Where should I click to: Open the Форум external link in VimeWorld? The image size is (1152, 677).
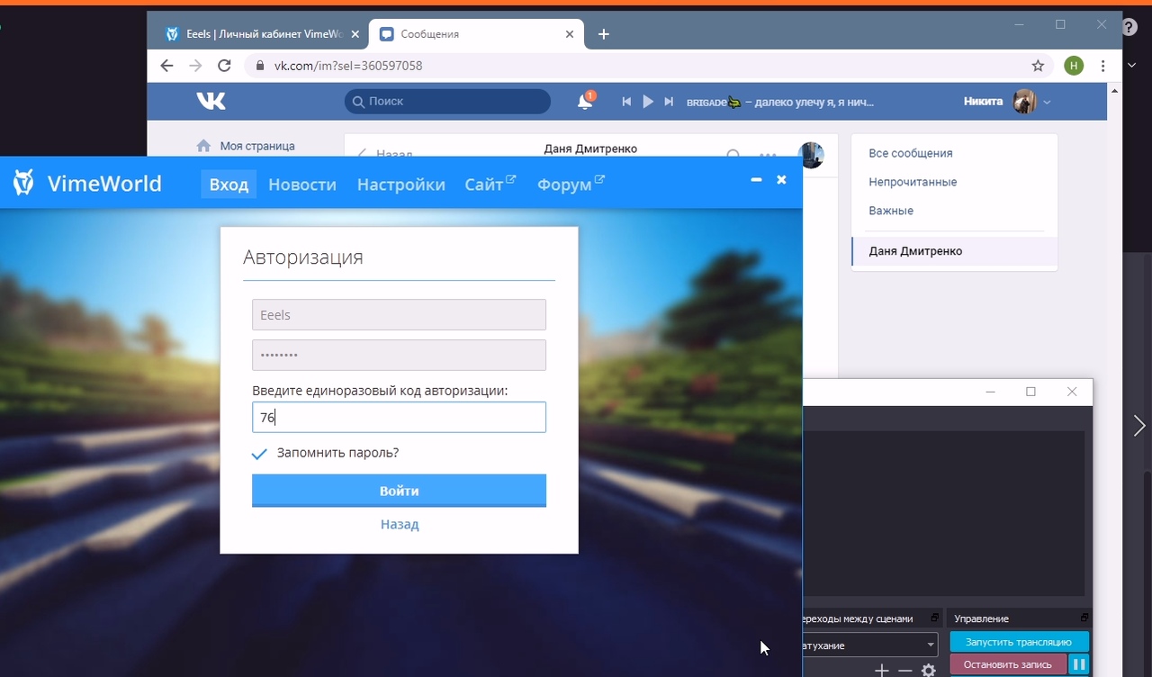(571, 184)
